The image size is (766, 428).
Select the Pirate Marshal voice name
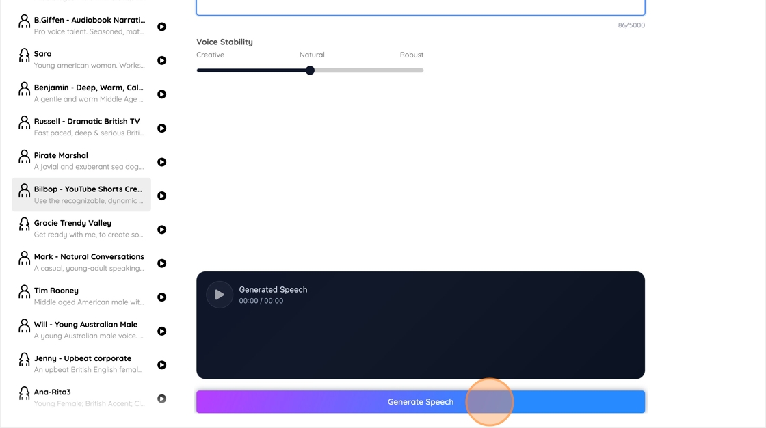[x=61, y=155]
